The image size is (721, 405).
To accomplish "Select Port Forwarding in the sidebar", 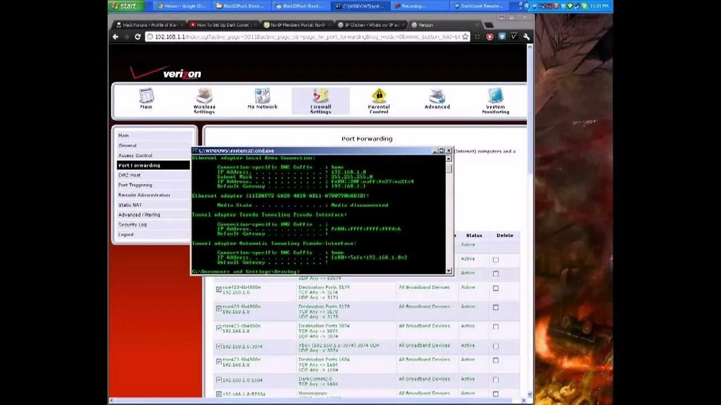I will click(153, 165).
